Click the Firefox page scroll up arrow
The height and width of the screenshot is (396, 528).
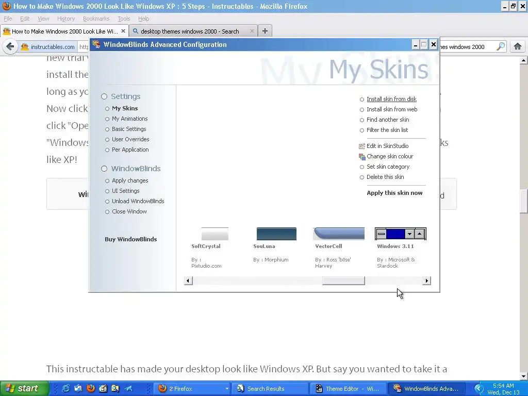click(524, 61)
